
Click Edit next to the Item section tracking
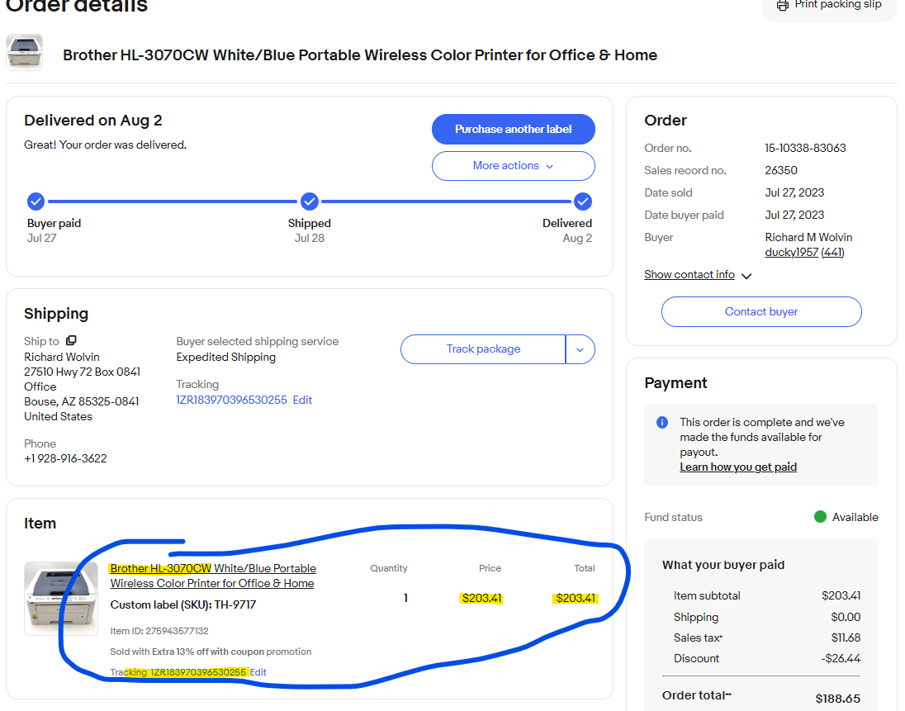[x=258, y=672]
